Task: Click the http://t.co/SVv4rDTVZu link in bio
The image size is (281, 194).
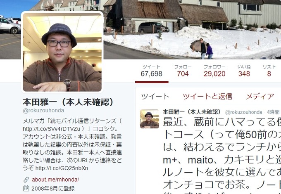Action: pos(51,129)
